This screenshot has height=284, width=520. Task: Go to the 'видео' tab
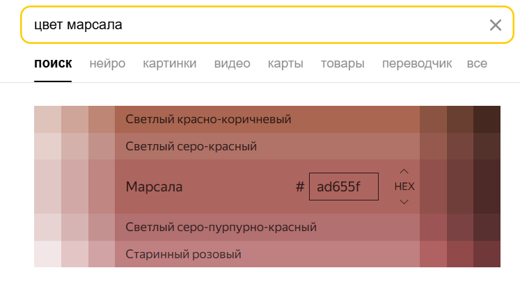click(x=232, y=64)
